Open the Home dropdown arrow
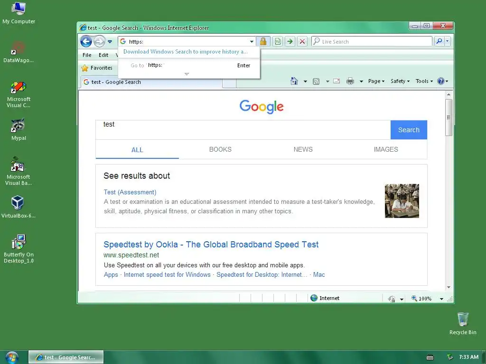486x364 pixels. coord(305,82)
